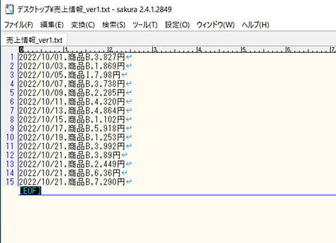This screenshot has width=336, height=243.
Task: Open the 検索(S) menu
Action: click(x=114, y=25)
